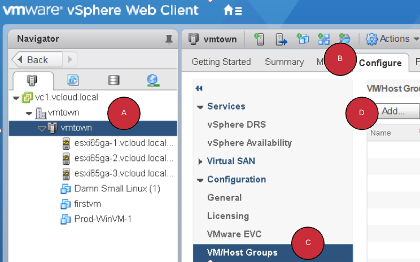The width and height of the screenshot is (420, 262).
Task: Pin the Navigator panel
Action: point(169,40)
